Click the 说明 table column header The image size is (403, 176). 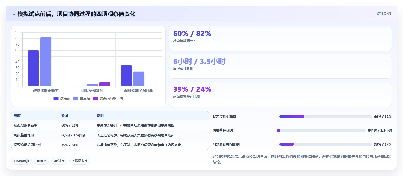point(100,116)
